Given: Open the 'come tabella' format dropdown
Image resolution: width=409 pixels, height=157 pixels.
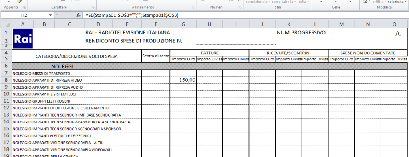Looking at the screenshot, I should (x=284, y=2).
